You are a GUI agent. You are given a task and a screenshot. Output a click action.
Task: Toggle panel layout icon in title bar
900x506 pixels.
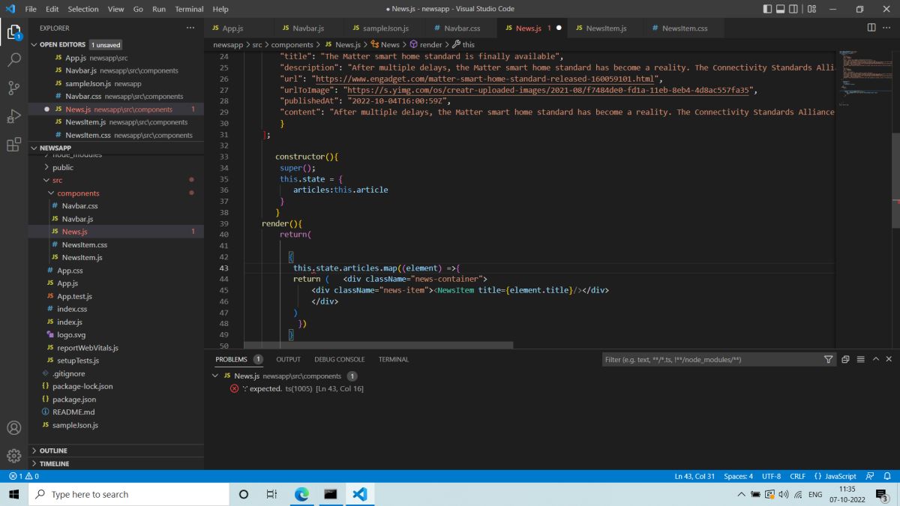(x=781, y=9)
